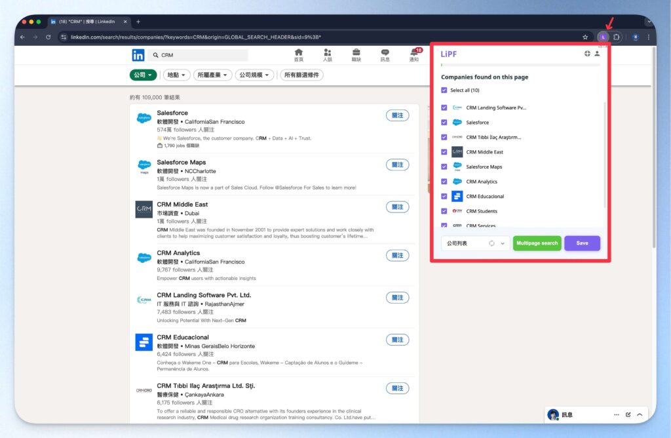Screen dimensions: 671x438
Task: Open messaging overlay options three dots
Action: tap(616, 414)
